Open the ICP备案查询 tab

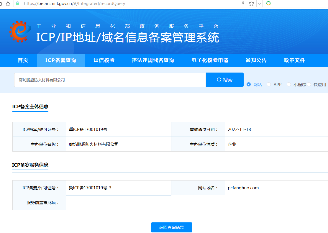[x=61, y=60]
